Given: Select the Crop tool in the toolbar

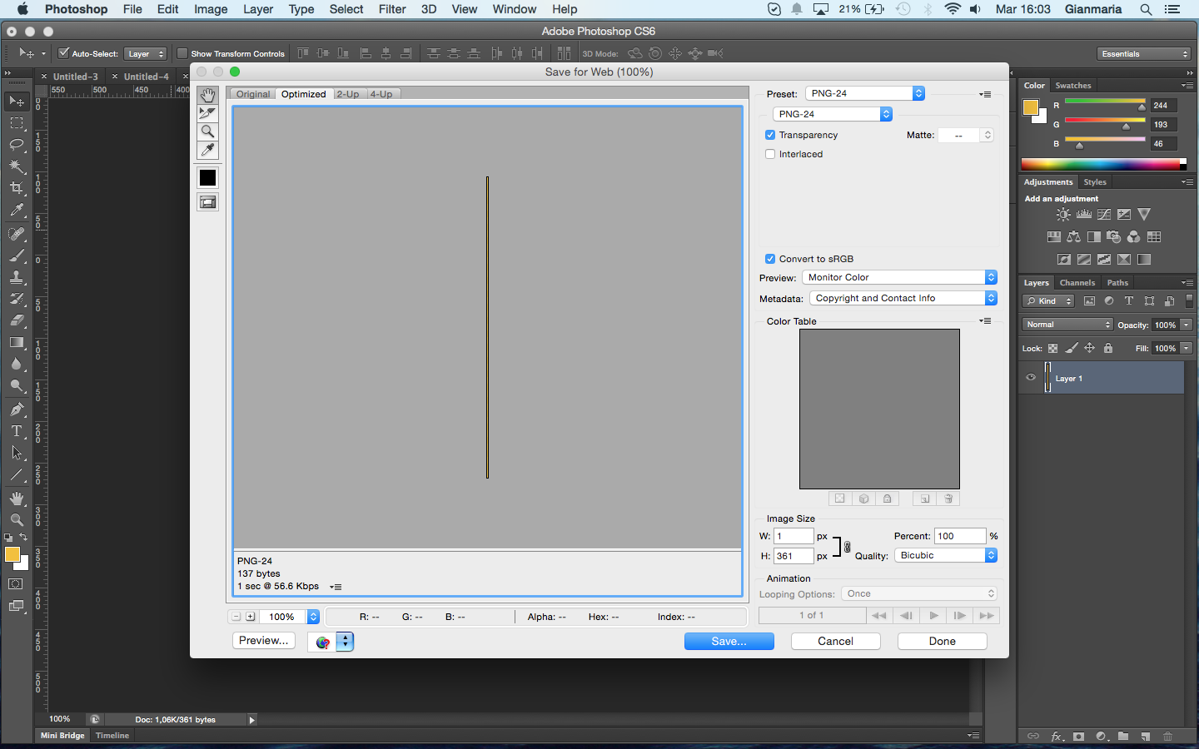Looking at the screenshot, I should tap(16, 188).
